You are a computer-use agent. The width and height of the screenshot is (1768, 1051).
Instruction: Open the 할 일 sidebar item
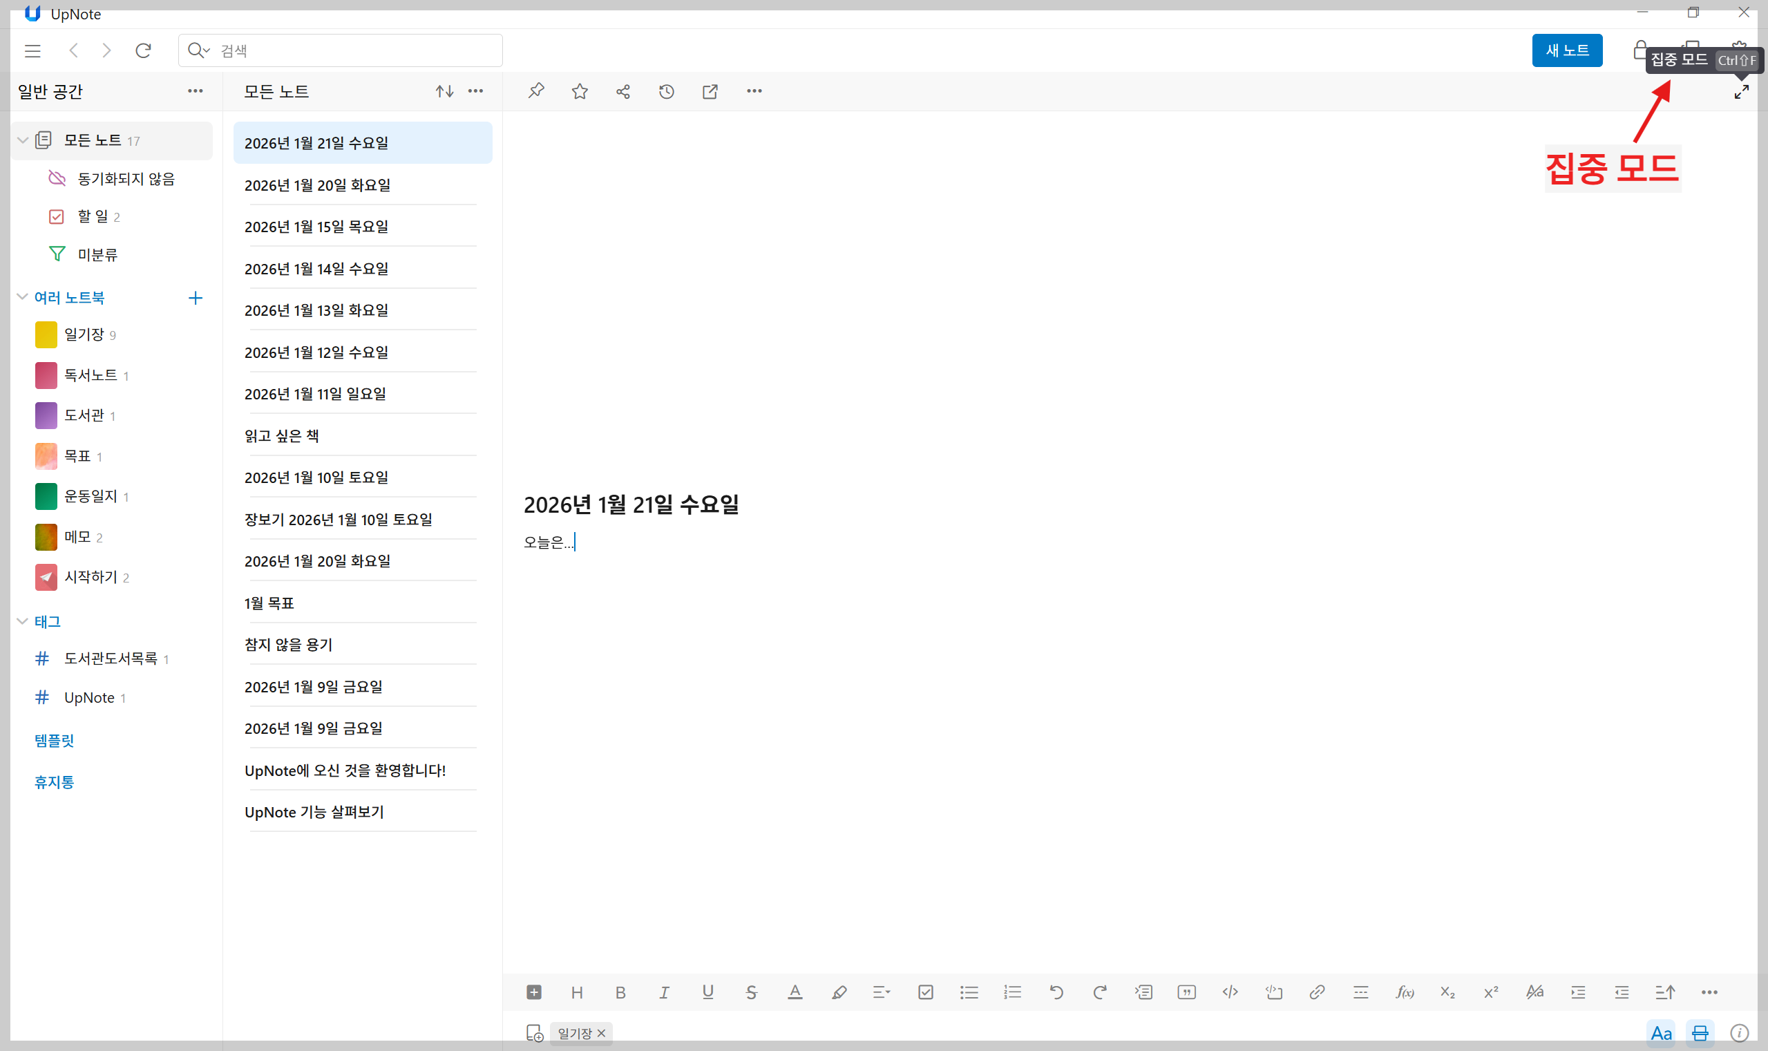click(93, 216)
